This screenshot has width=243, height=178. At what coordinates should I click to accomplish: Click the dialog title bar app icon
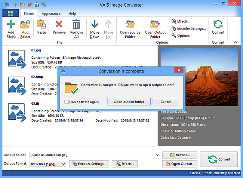[62, 71]
